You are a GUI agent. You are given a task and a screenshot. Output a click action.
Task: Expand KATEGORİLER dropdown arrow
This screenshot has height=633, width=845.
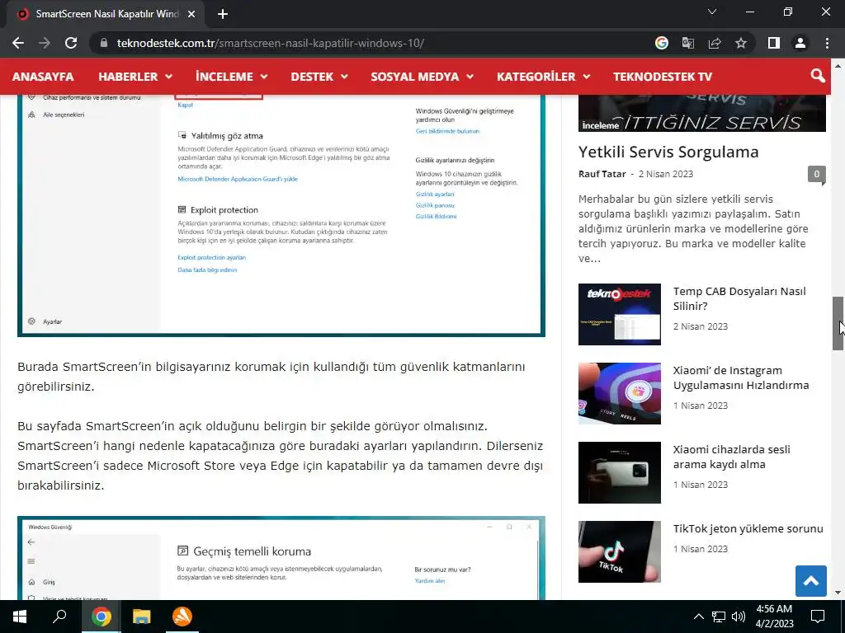(x=587, y=77)
